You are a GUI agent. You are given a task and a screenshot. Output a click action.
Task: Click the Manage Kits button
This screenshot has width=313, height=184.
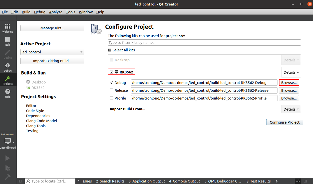(x=52, y=28)
